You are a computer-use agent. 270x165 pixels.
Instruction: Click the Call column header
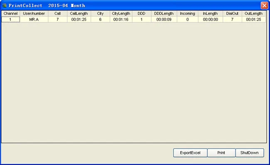pos(58,14)
